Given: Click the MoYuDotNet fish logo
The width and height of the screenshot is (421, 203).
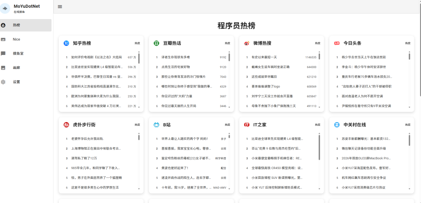Looking at the screenshot, I should tap(5, 8).
